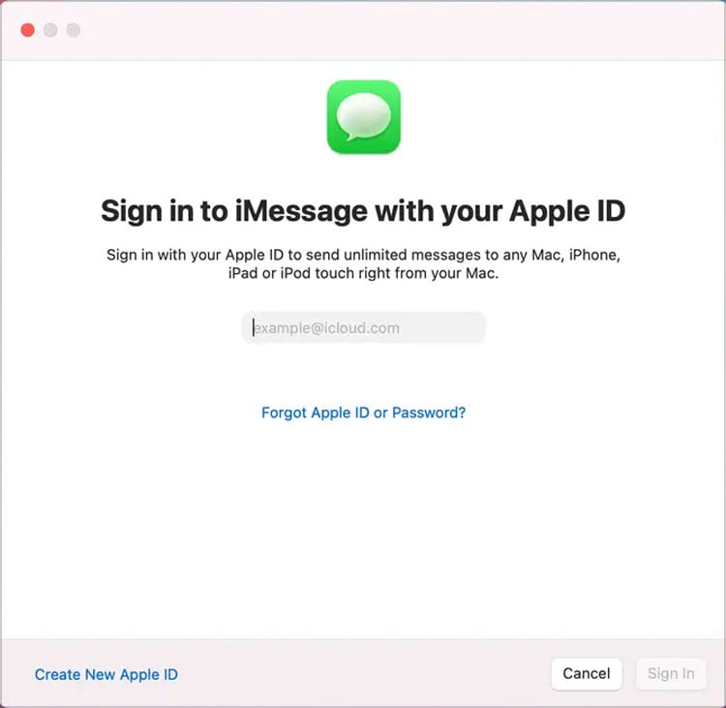Click the white speech bubble inside Messages icon
The height and width of the screenshot is (708, 726).
point(363,116)
